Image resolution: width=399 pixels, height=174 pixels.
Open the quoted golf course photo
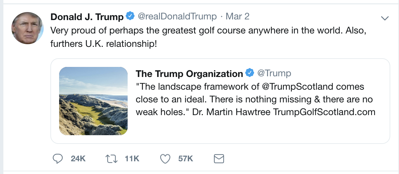[93, 101]
